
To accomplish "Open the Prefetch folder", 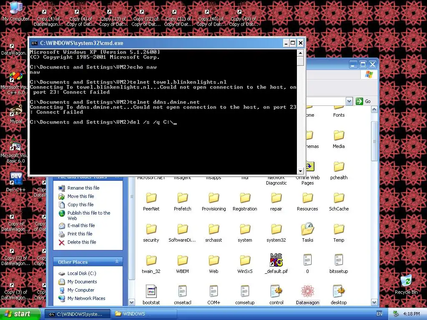I will tap(183, 201).
